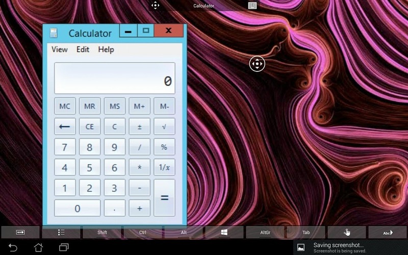The height and width of the screenshot is (255, 408).
Task: Click the touch pointer hand icon
Action: 347,233
